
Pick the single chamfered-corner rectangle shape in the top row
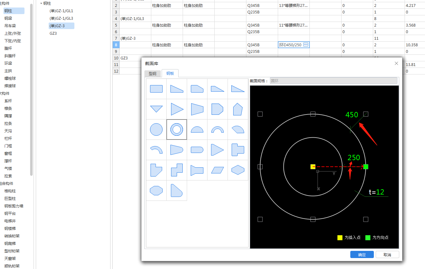[x=197, y=89]
